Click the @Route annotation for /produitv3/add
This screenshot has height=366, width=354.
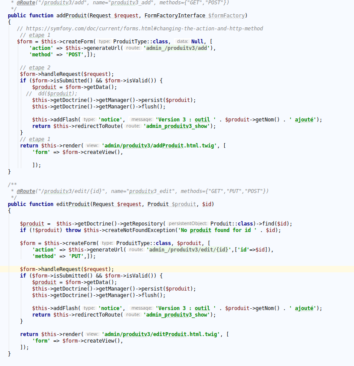tap(26, 3)
